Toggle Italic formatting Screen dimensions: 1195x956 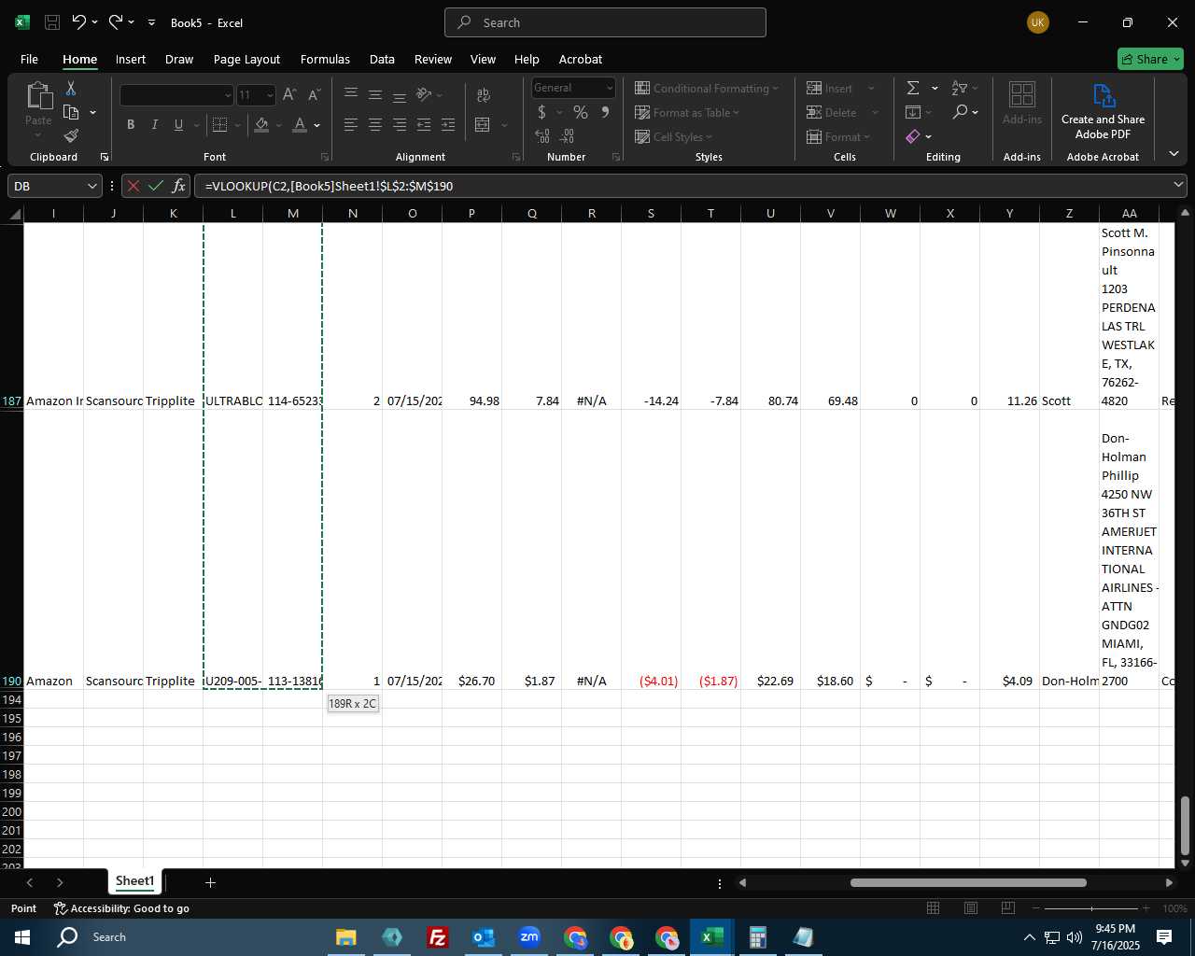(154, 124)
